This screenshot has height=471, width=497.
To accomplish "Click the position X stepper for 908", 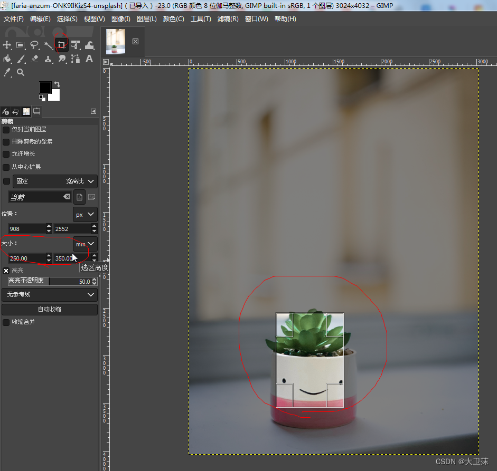I will [x=49, y=228].
